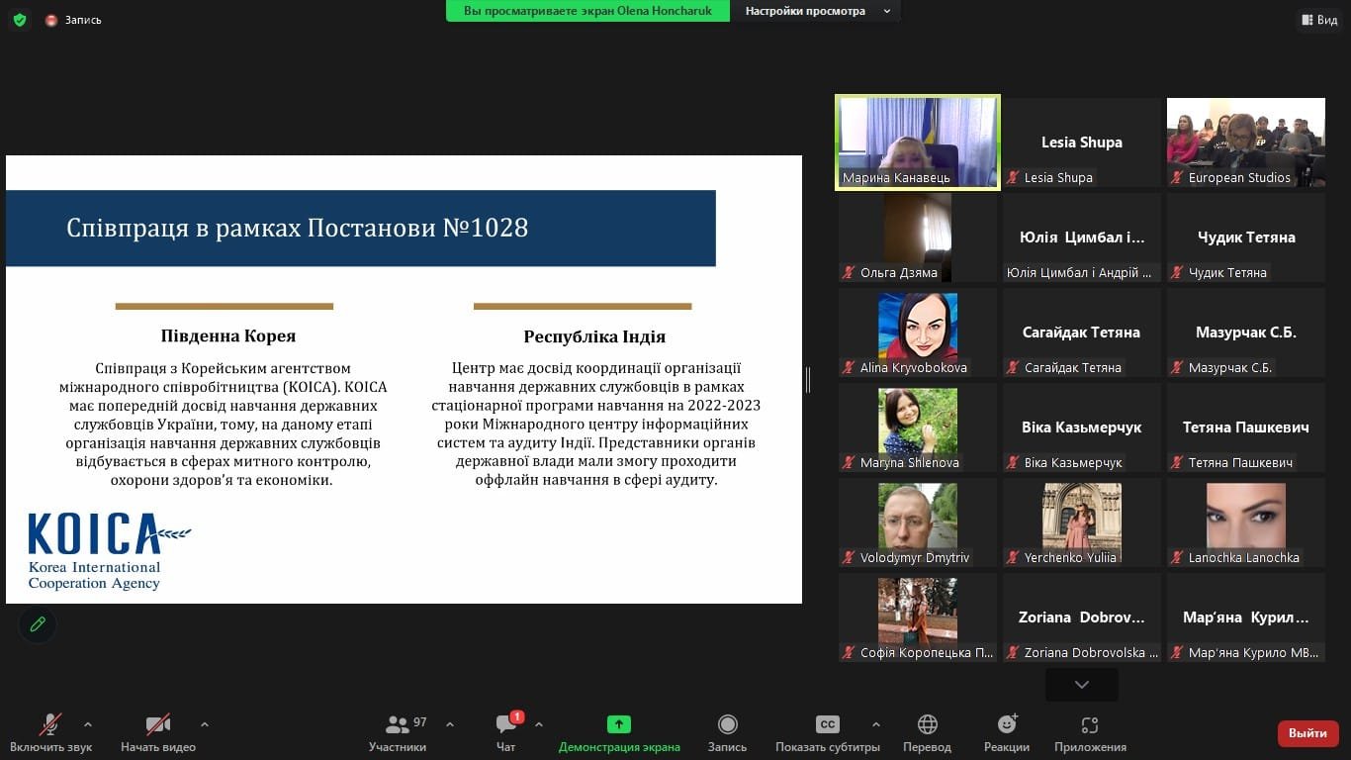The width and height of the screenshot is (1351, 760).
Task: Select the European Studios video tile
Action: [x=1246, y=142]
